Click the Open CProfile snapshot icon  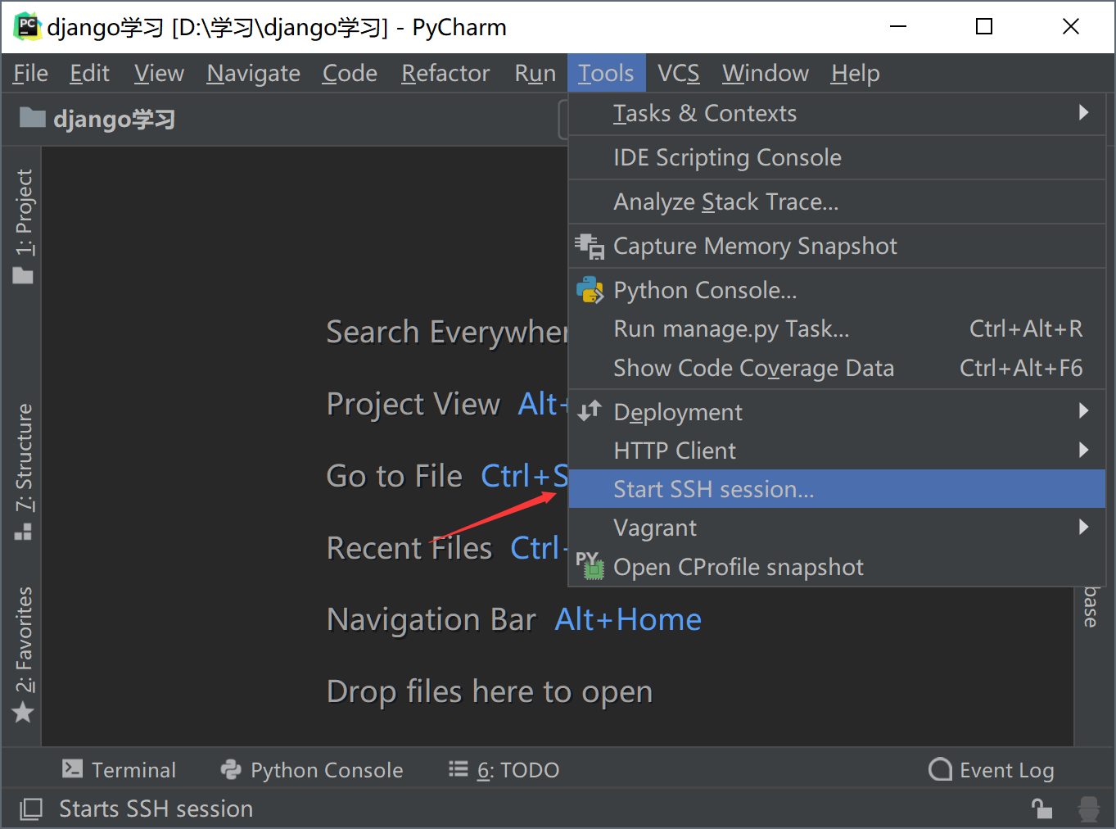click(x=590, y=566)
